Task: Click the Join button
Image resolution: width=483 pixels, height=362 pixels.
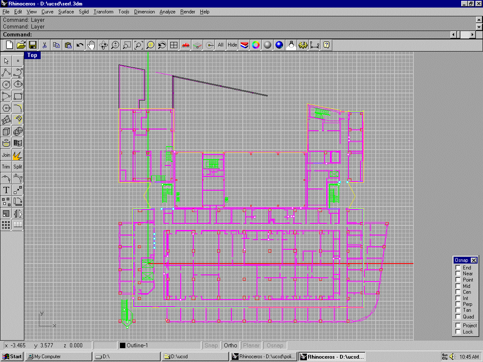Action: 6,155
